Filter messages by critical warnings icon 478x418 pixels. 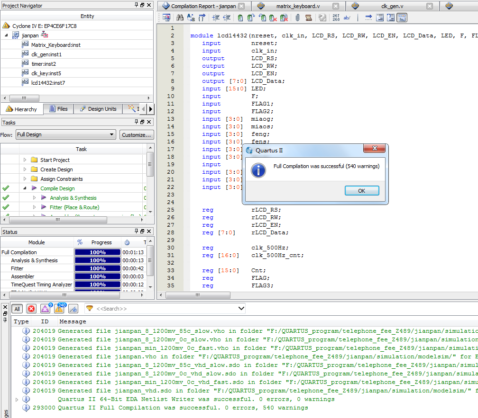[46, 309]
